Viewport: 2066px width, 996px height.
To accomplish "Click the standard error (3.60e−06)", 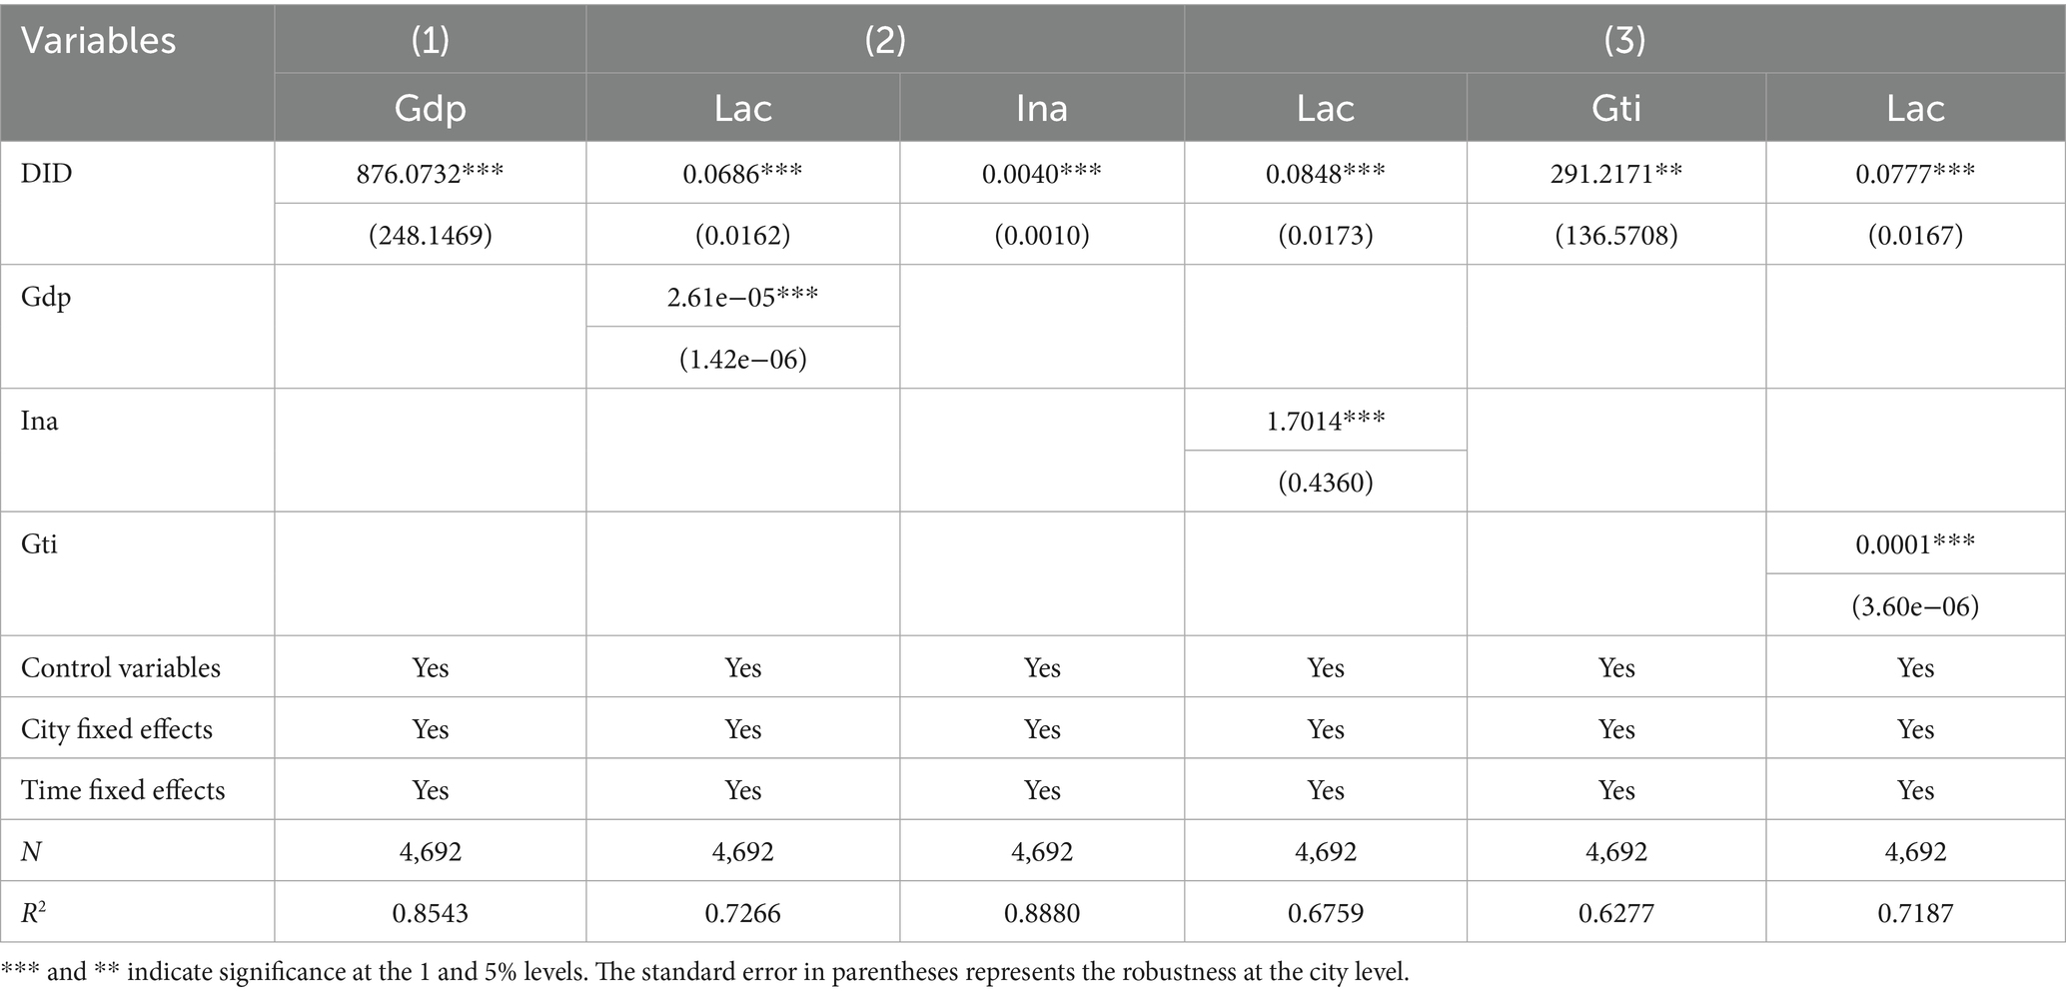I will pos(1914,606).
